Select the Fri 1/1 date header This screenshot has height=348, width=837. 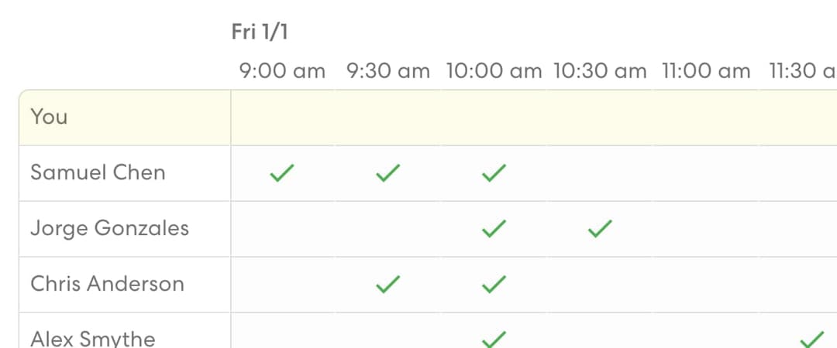[260, 32]
